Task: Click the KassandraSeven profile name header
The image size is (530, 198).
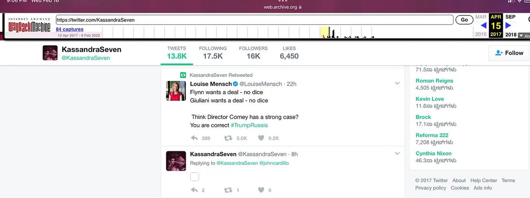Action: click(91, 49)
